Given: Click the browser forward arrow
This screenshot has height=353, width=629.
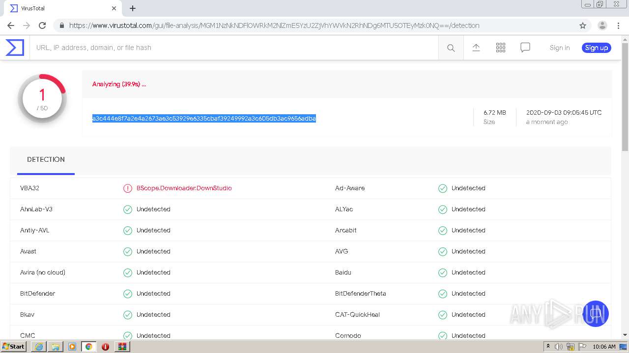Looking at the screenshot, I should [27, 25].
